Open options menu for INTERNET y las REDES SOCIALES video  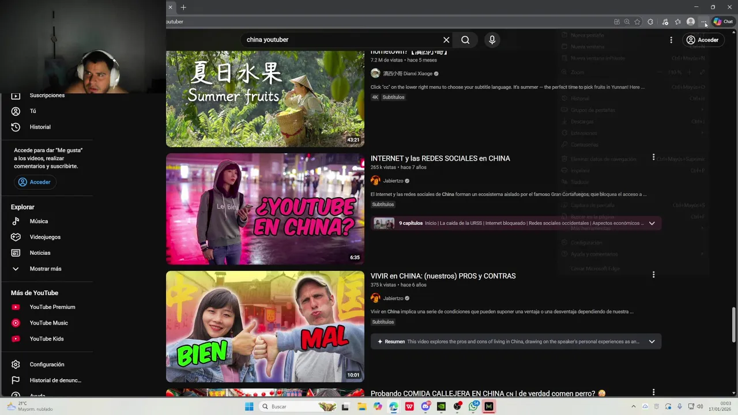tap(653, 157)
